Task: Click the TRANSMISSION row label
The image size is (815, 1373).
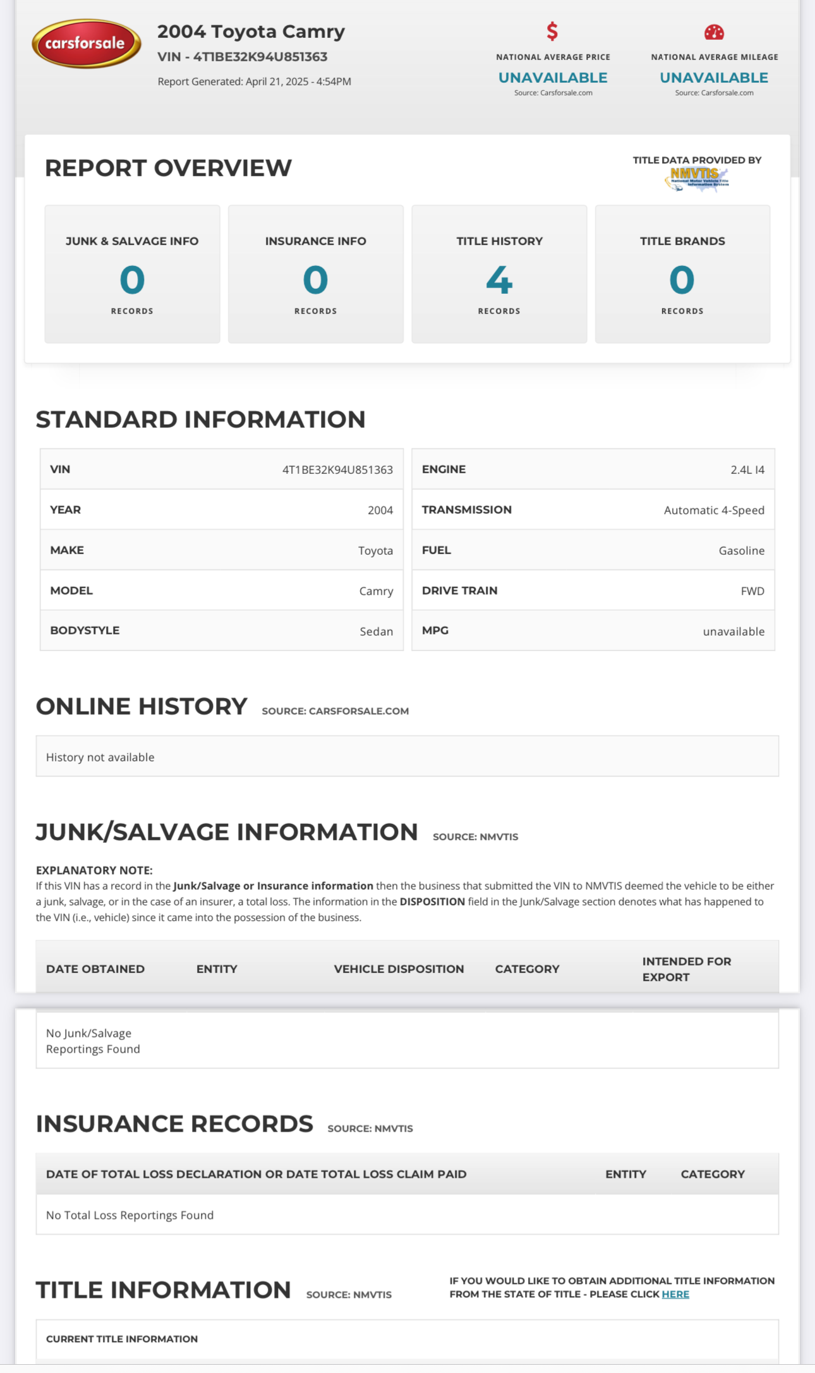Action: tap(467, 510)
